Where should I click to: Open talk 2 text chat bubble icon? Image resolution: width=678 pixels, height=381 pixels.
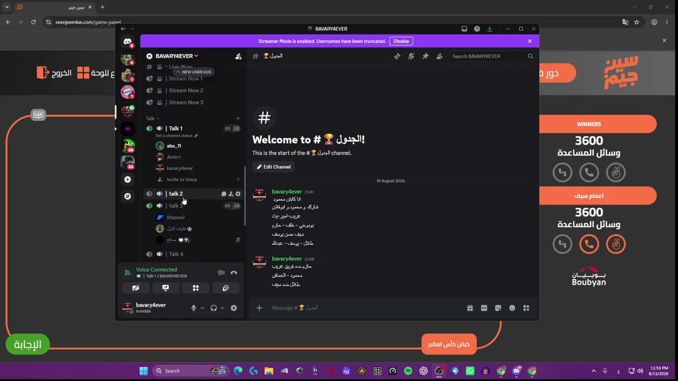point(224,194)
